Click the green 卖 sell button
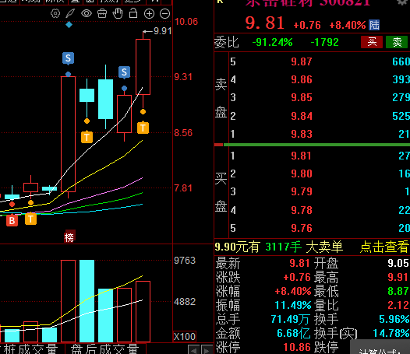Image resolution: width=410 pixels, height=354 pixels. click(397, 42)
